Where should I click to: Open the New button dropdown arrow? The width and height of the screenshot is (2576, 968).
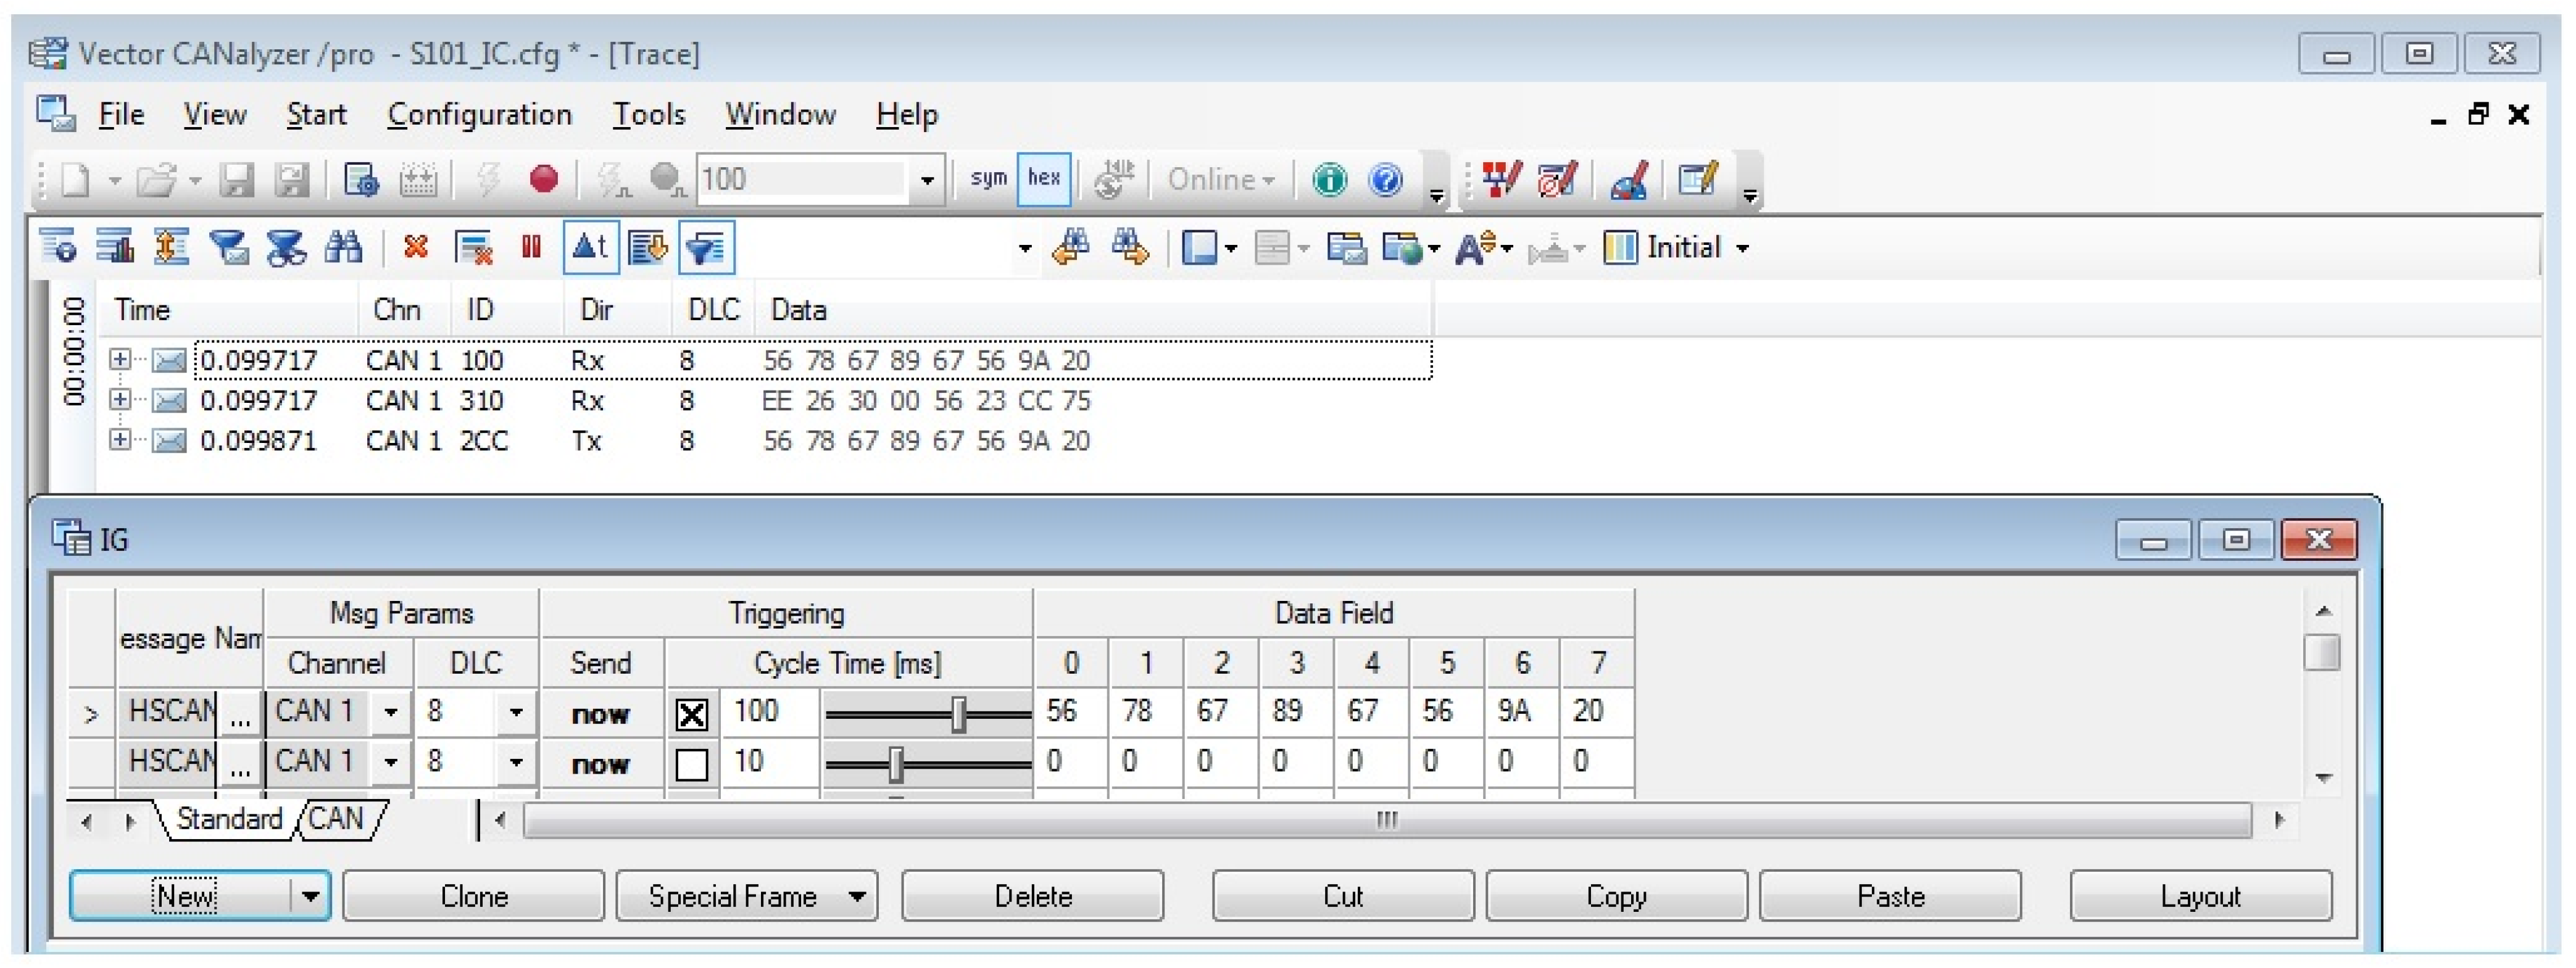(311, 895)
